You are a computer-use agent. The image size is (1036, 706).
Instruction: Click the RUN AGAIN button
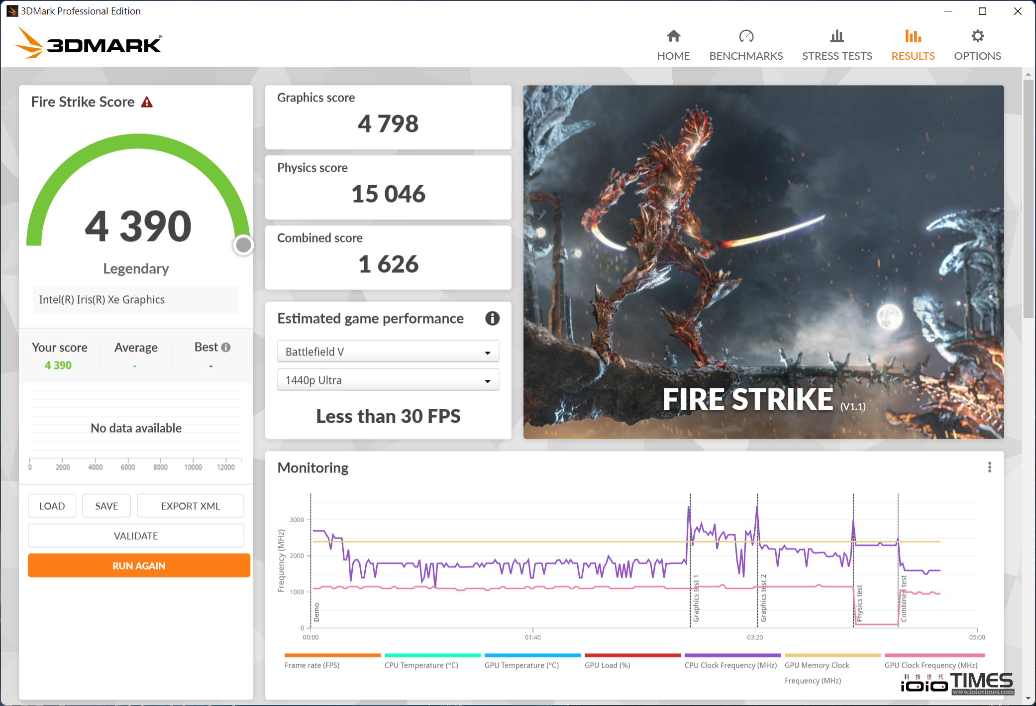click(x=136, y=564)
